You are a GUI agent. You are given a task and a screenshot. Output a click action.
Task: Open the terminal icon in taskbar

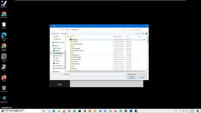coord(79,111)
